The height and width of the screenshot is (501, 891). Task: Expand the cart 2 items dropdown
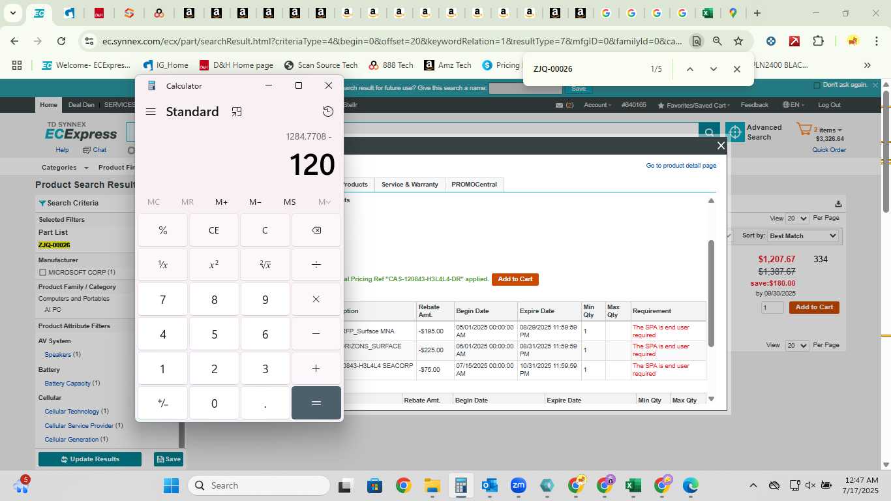[x=828, y=130]
